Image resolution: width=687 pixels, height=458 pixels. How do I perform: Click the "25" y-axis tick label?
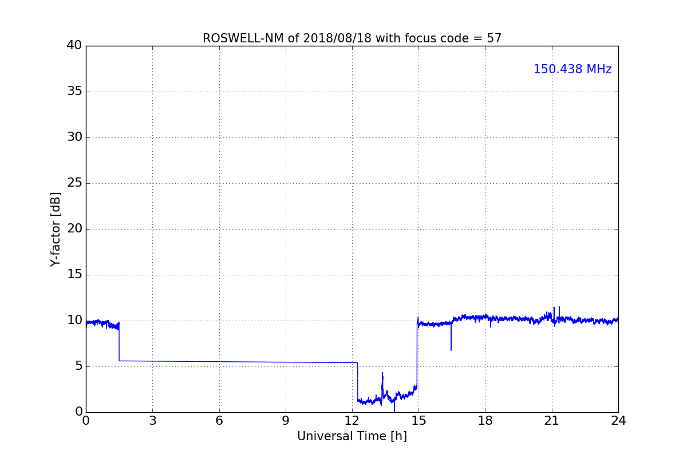coord(75,183)
